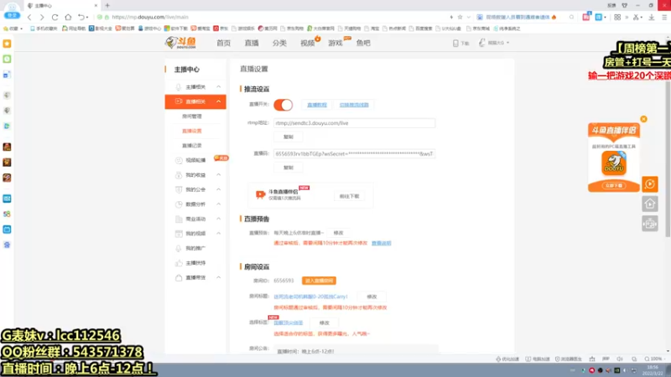Click the 商业活动 sidebar icon
671x377 pixels.
(179, 219)
